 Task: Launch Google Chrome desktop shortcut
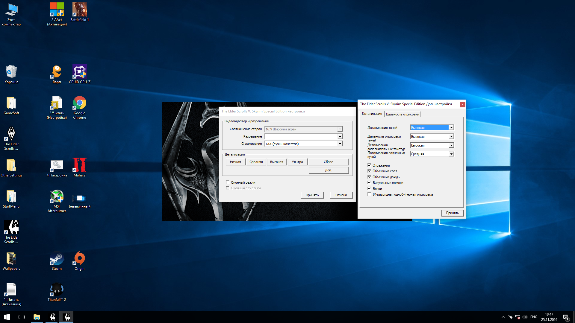pos(79,108)
